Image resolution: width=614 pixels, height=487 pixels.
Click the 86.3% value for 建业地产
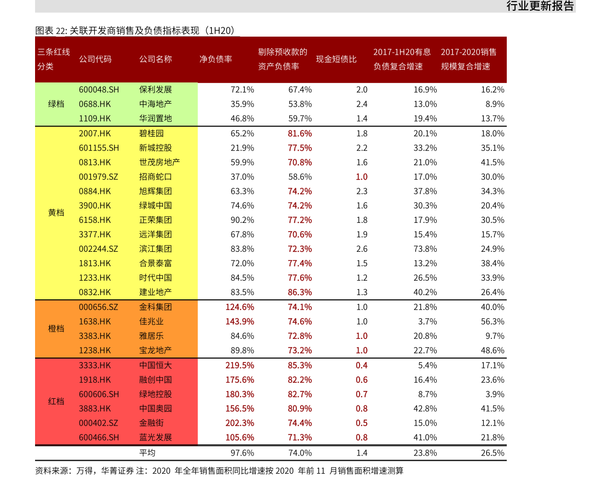[x=300, y=292]
